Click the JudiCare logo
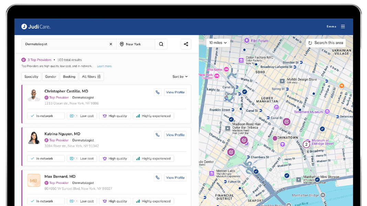Image resolution: width=367 pixels, height=206 pixels. click(x=36, y=27)
